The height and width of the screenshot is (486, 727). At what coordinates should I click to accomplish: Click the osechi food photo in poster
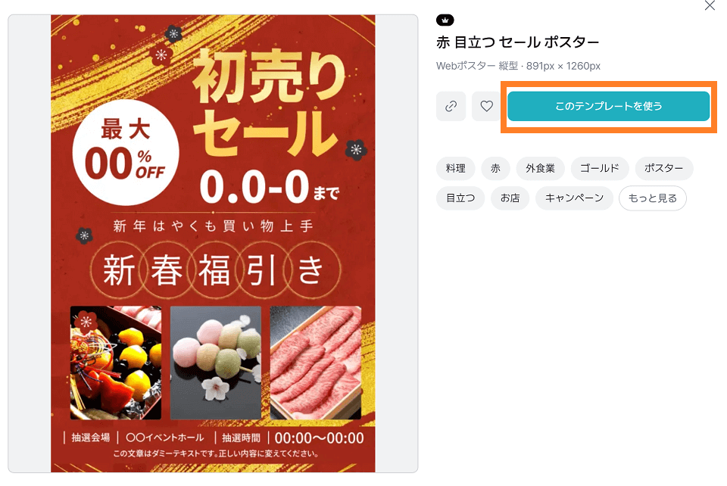click(x=116, y=363)
